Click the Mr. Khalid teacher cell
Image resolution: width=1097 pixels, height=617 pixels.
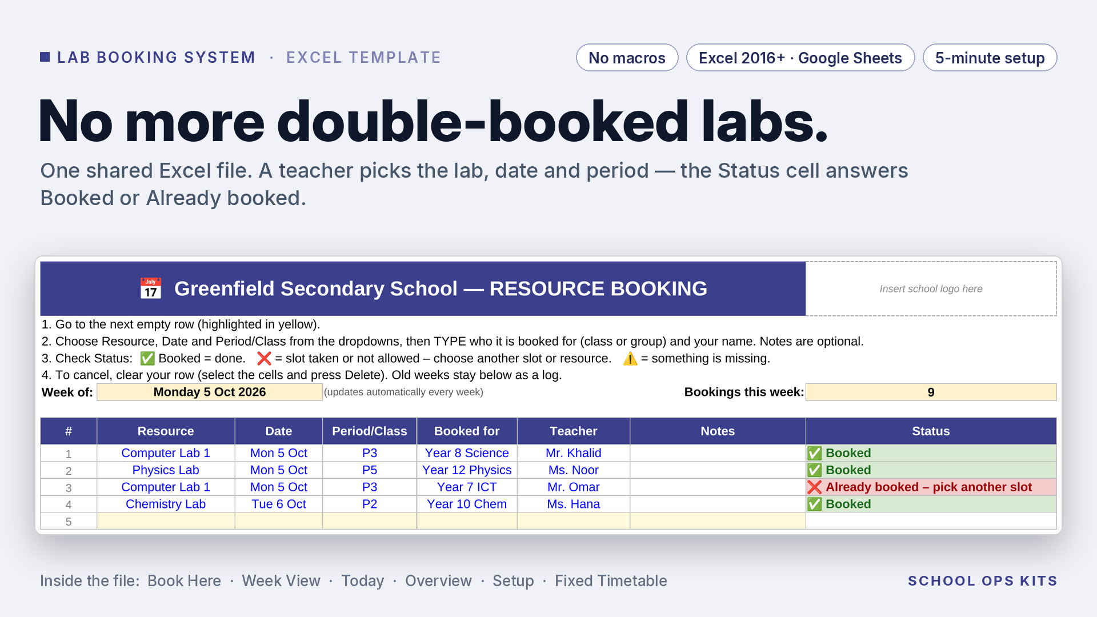click(x=574, y=453)
